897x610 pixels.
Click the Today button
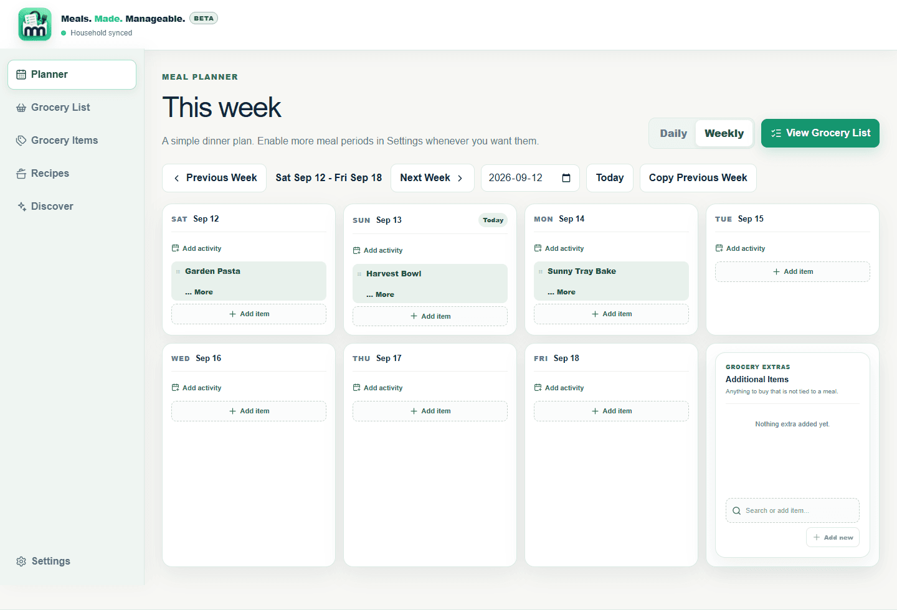(610, 178)
